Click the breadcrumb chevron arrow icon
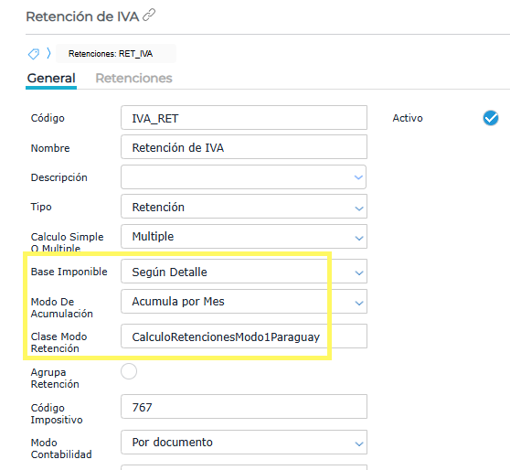 48,53
